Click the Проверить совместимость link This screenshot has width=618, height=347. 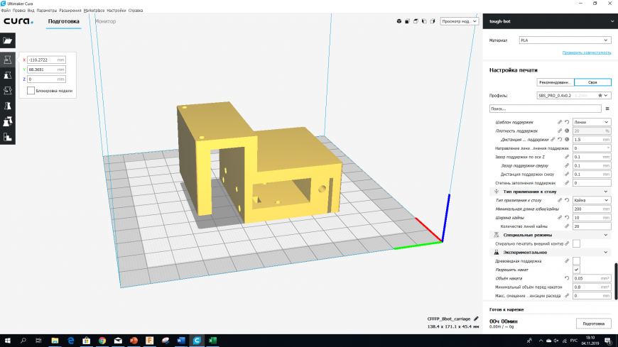click(587, 53)
